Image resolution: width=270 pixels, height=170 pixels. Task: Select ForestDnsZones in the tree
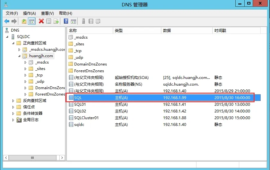(50, 94)
